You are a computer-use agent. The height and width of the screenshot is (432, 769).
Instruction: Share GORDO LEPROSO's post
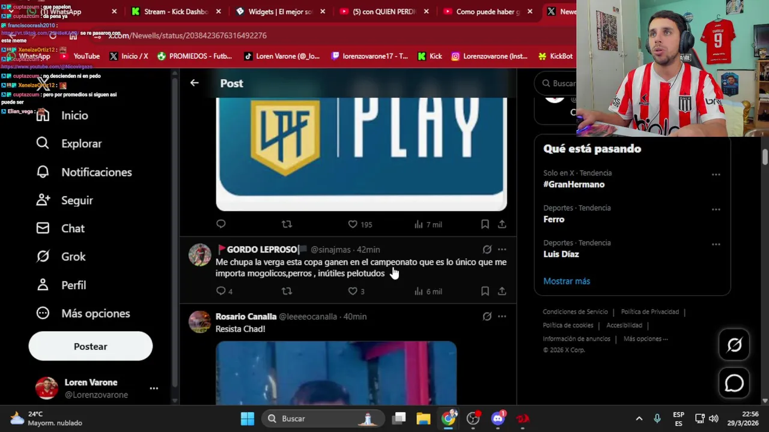click(x=502, y=291)
